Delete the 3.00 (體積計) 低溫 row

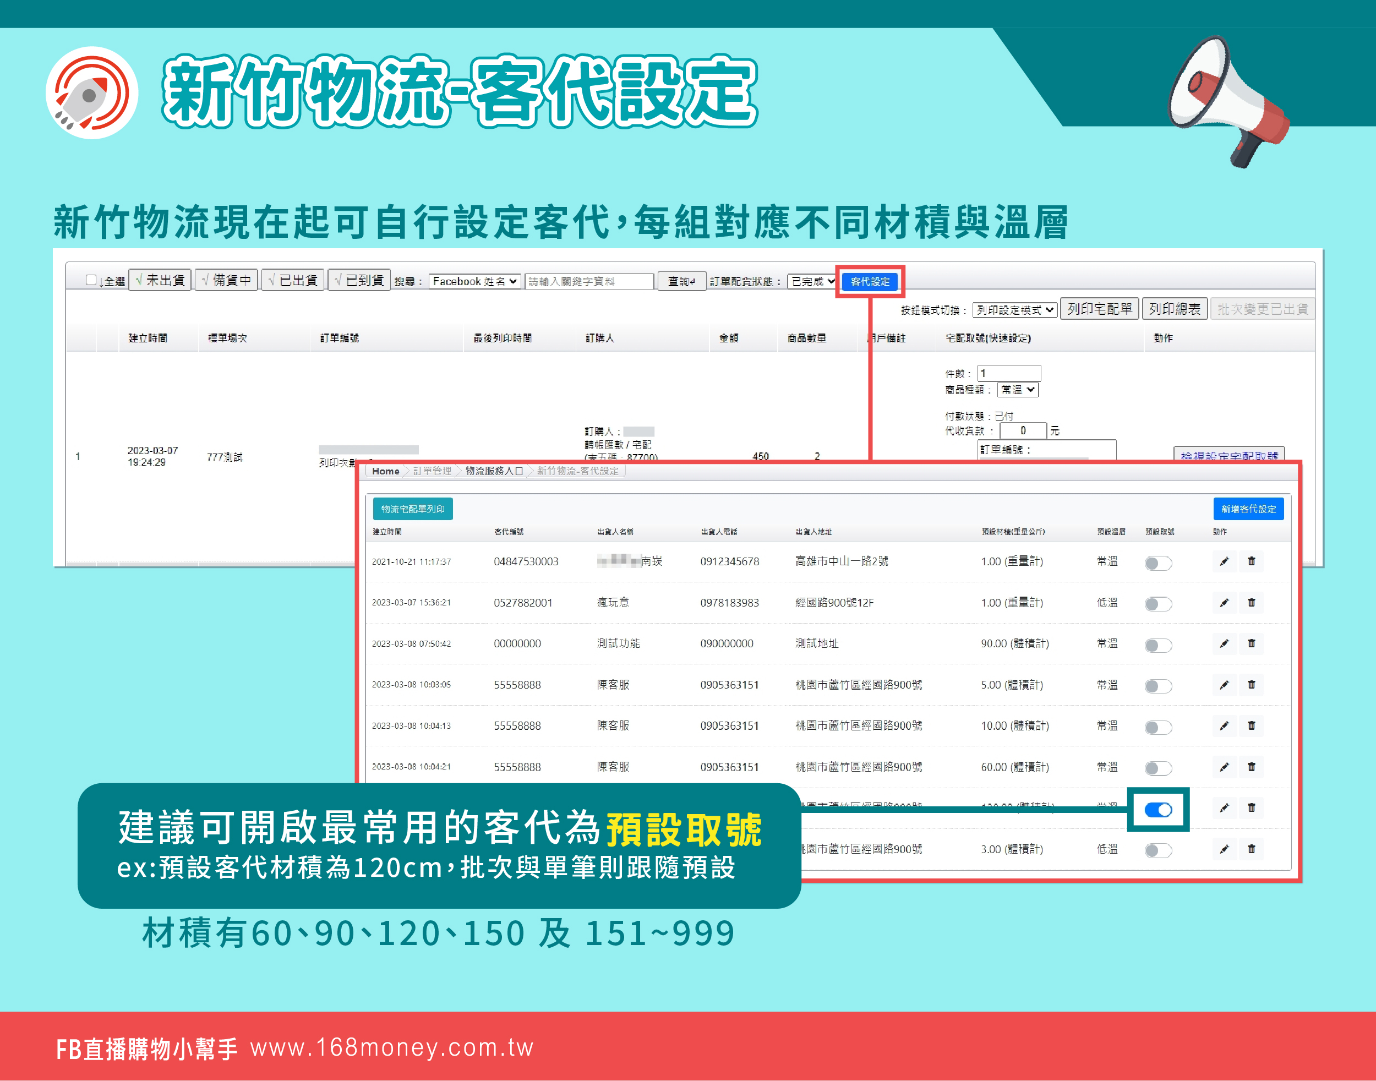point(1251,849)
